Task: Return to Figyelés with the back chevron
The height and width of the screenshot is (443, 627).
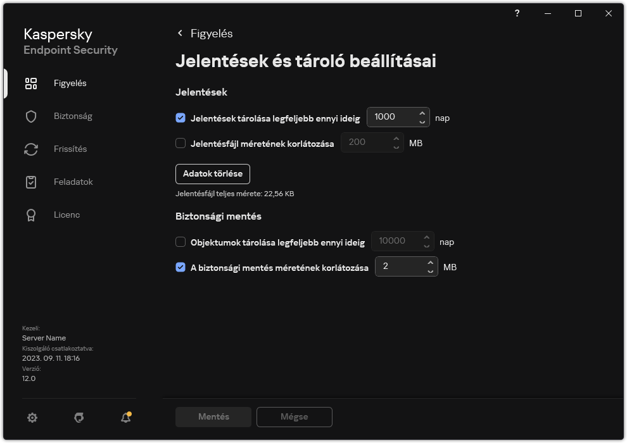Action: tap(180, 33)
